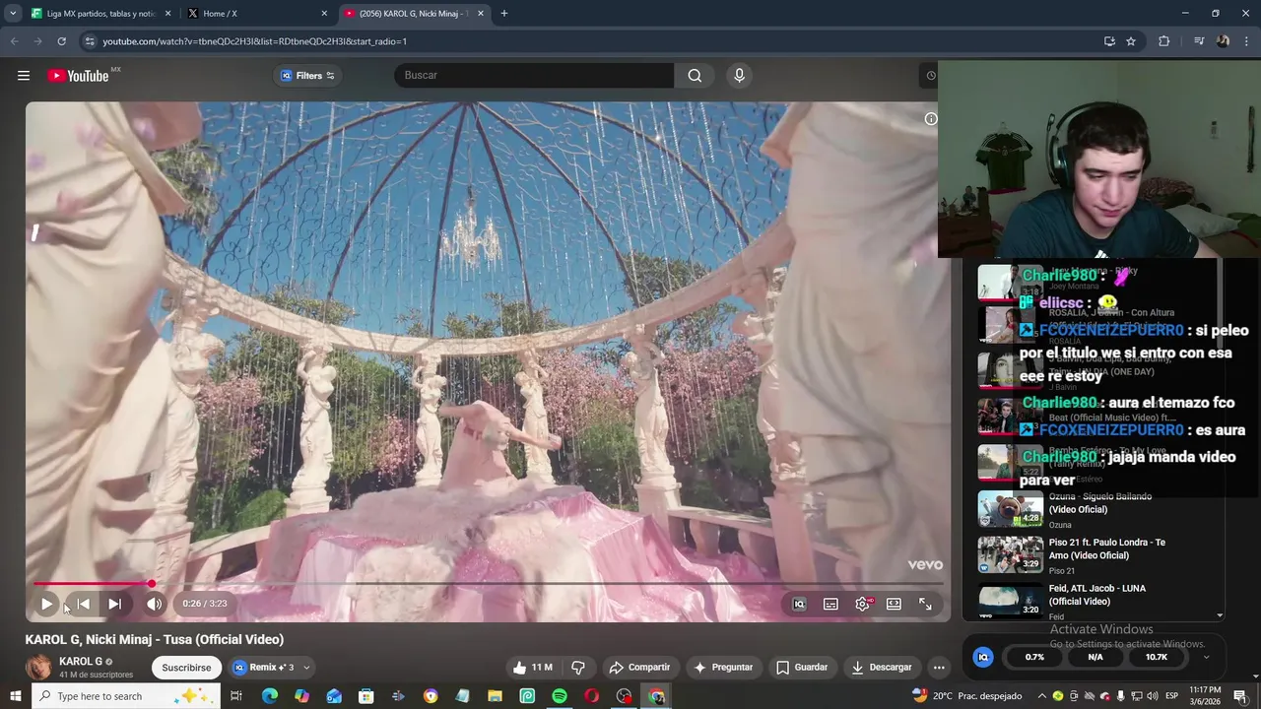Open the Remix button

pyautogui.click(x=263, y=668)
